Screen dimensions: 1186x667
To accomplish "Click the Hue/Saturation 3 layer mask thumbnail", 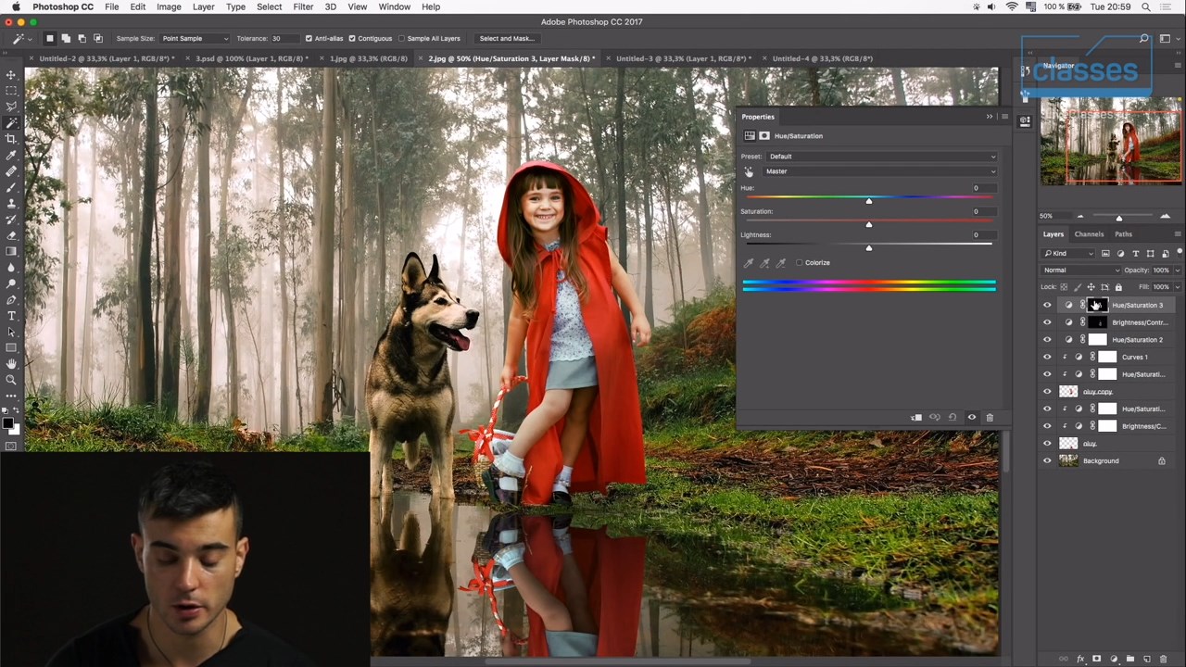I will pos(1097,305).
